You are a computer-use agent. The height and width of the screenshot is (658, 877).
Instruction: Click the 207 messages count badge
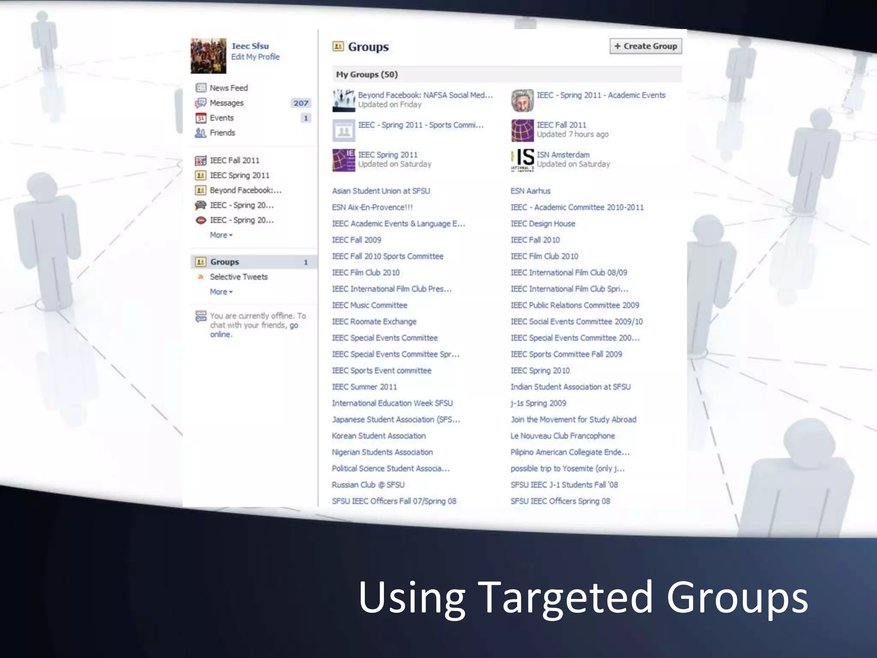tap(301, 103)
